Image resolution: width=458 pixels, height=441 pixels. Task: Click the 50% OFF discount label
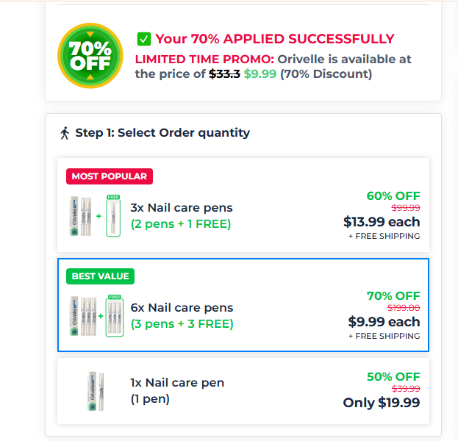point(393,376)
